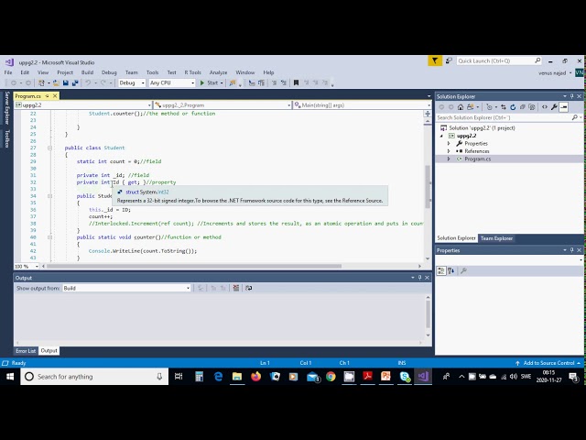The image size is (586, 440).
Task: Open the Debug menu
Action: (109, 72)
